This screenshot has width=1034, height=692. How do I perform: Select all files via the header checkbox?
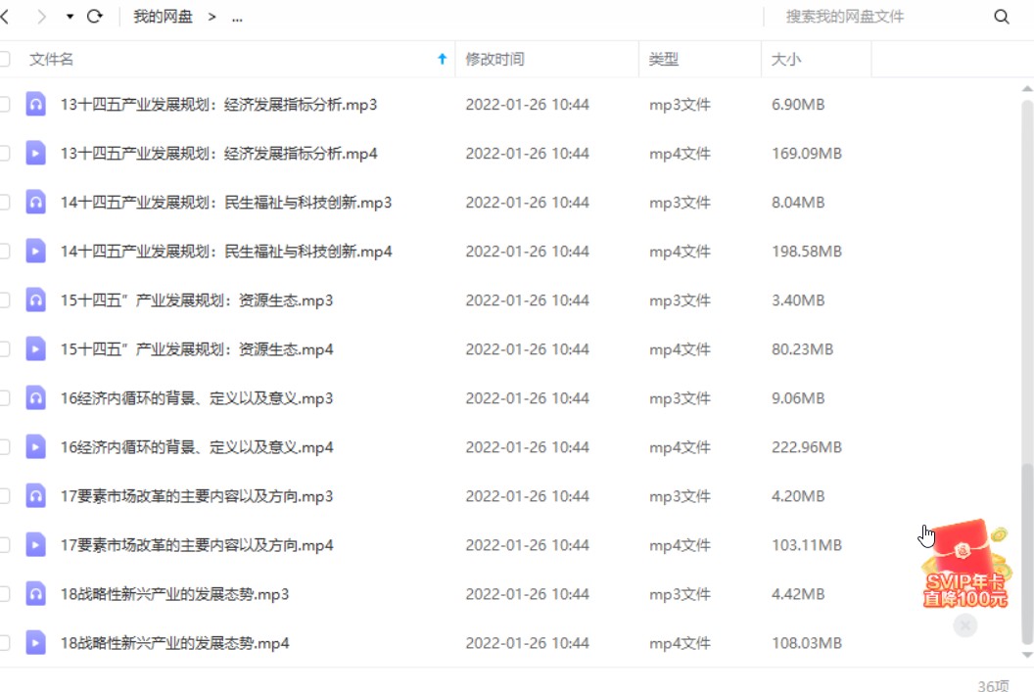(4, 58)
